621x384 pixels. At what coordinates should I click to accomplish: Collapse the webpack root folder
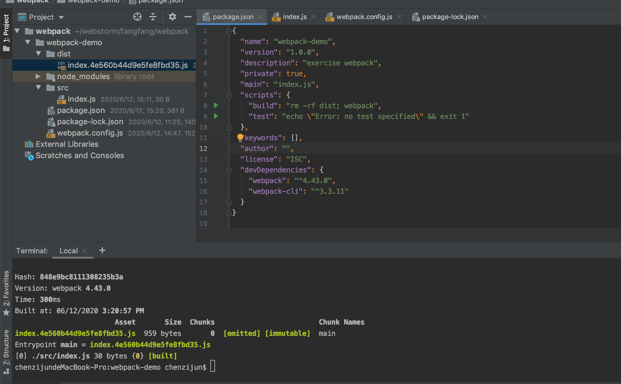[x=17, y=31]
